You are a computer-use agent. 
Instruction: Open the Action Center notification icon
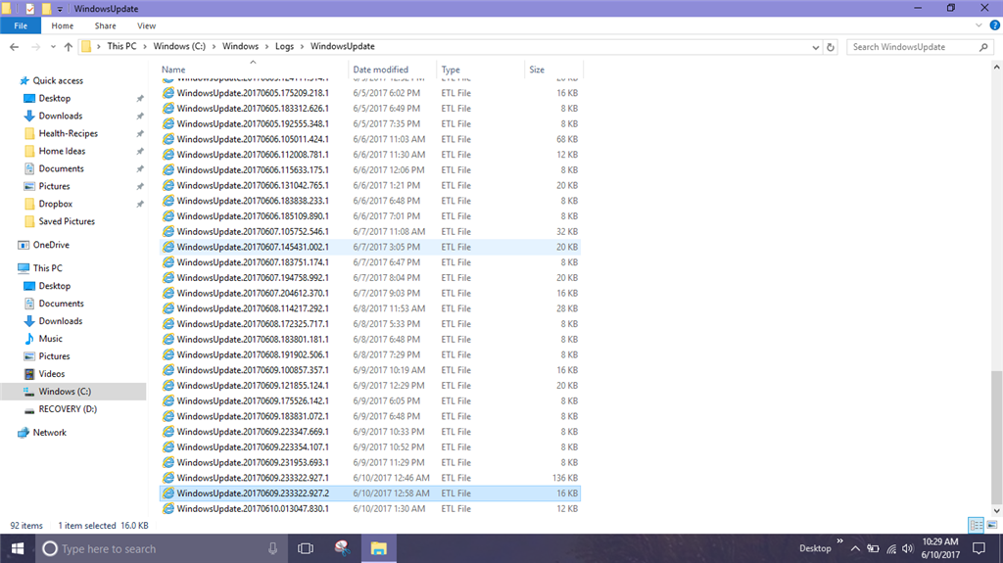click(x=979, y=548)
